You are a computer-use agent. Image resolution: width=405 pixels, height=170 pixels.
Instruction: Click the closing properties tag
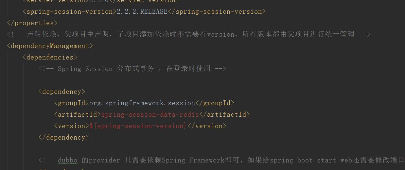coord(32,23)
